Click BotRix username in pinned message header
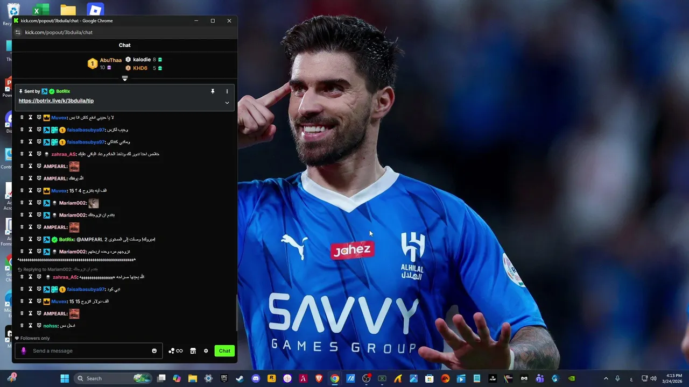Image resolution: width=689 pixels, height=387 pixels. click(63, 91)
